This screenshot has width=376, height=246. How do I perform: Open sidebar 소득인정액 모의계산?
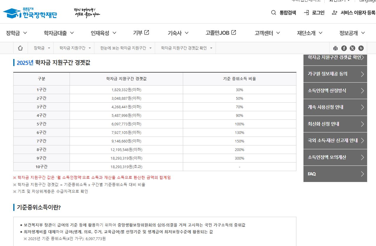pos(335,157)
